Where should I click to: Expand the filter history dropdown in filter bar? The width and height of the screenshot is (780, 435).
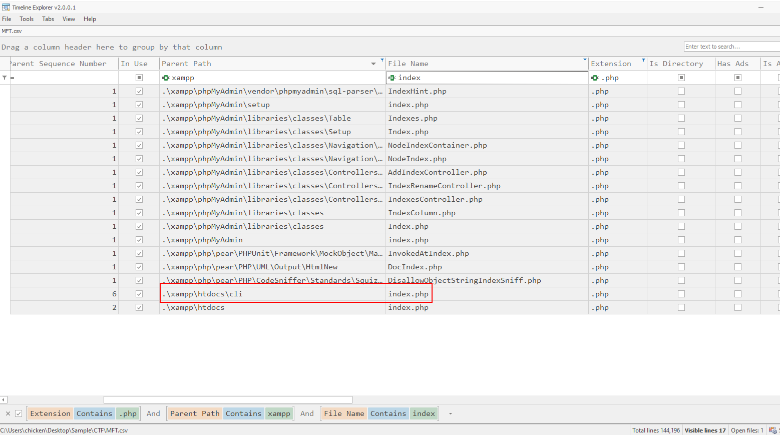click(451, 413)
